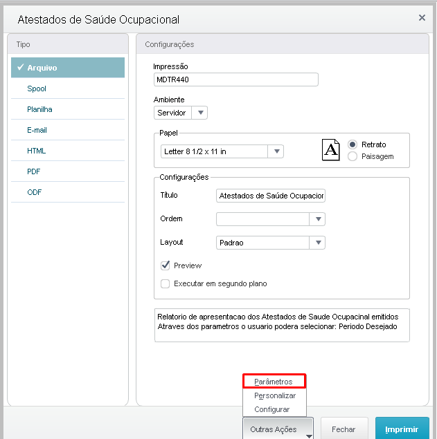Choose Configurar from the popup menu
Screen dimensions: 437x439
click(x=274, y=409)
